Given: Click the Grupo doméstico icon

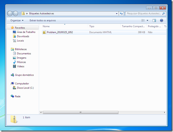Looking at the screenshot, I should (13, 75).
